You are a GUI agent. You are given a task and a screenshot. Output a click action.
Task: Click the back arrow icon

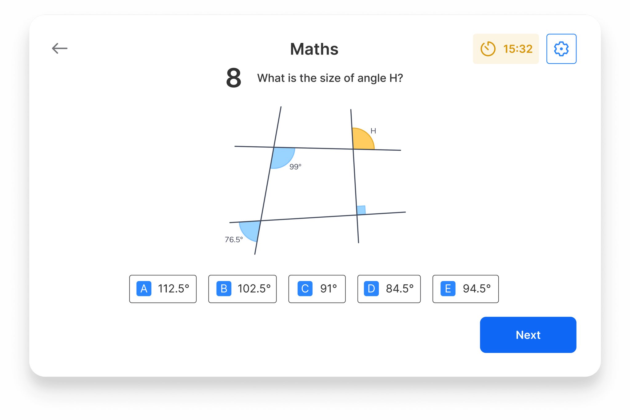pyautogui.click(x=60, y=48)
